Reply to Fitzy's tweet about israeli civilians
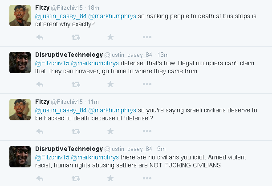This screenshot has height=186, width=272. 40,131
